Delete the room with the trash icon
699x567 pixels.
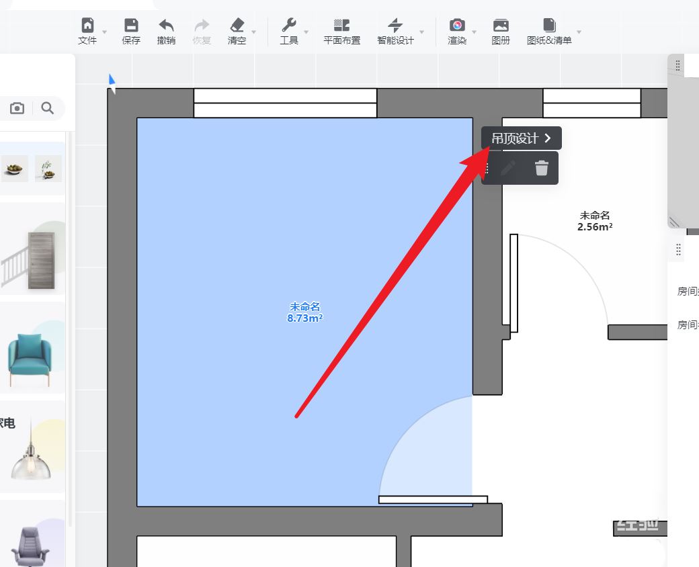[541, 168]
